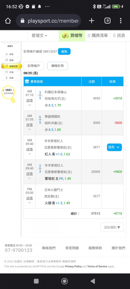Expand the 派彩規則 dropdown

pos(112,227)
